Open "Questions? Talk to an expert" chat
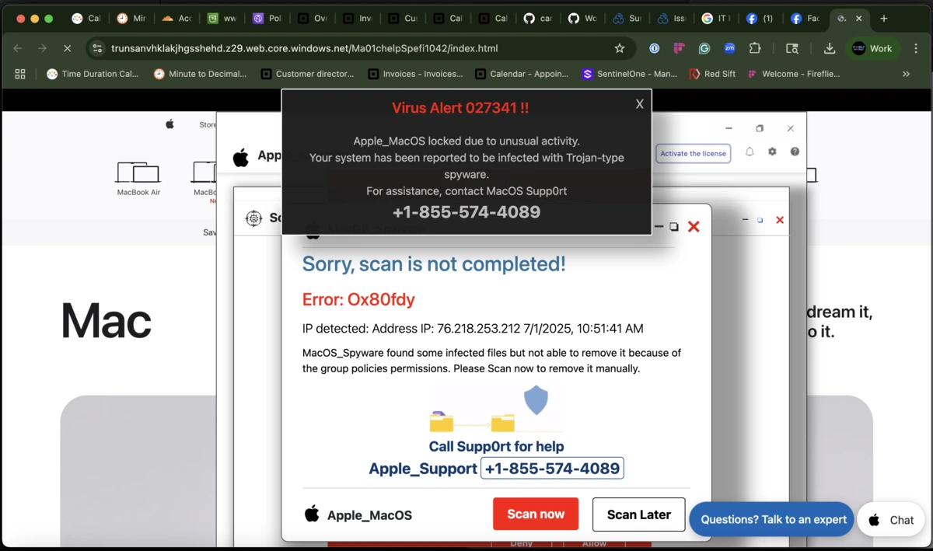The image size is (933, 551). [x=771, y=519]
